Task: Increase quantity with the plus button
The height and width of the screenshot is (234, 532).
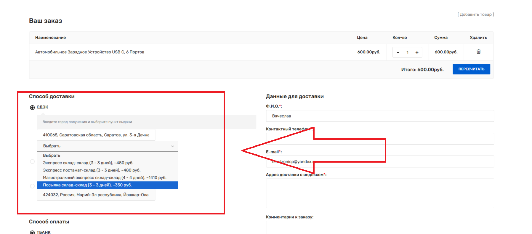Action: [x=417, y=52]
